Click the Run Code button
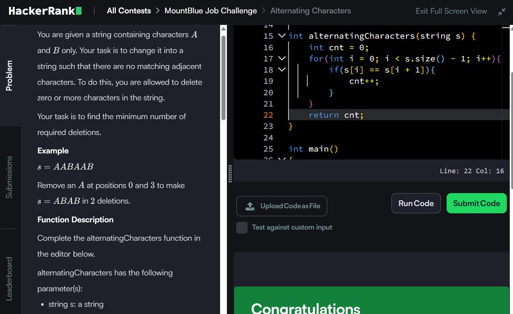This screenshot has width=513, height=314. click(x=416, y=203)
